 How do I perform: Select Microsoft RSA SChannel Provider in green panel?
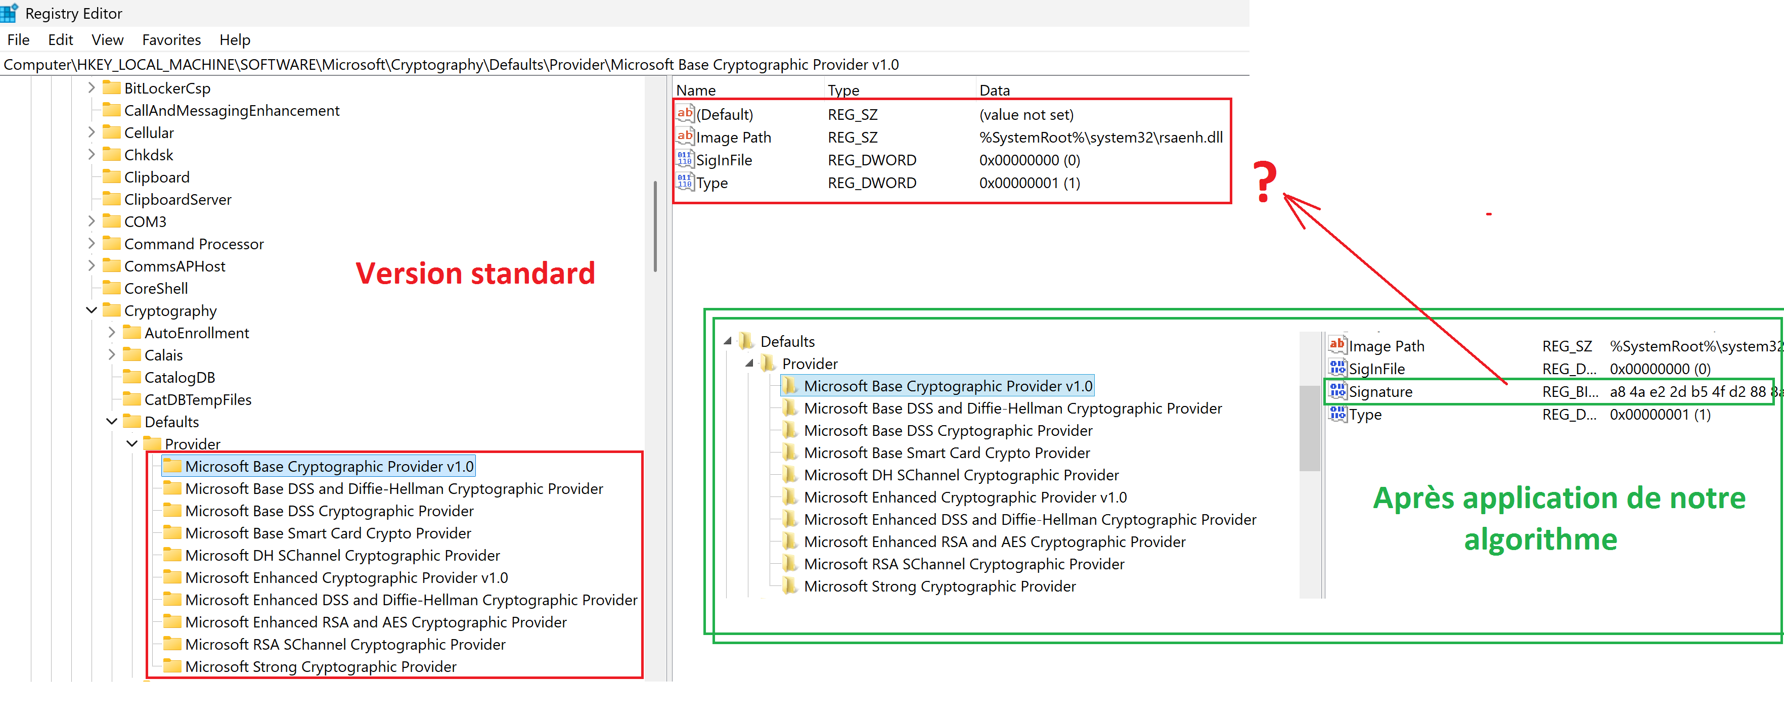click(964, 564)
